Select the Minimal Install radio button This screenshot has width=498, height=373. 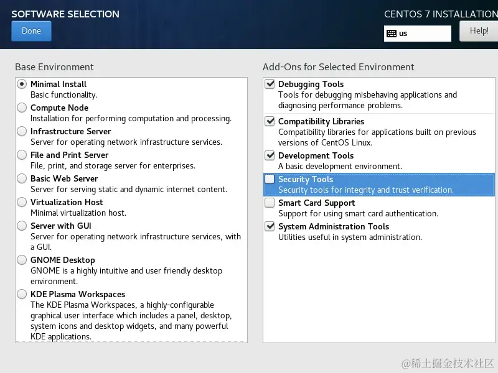click(x=22, y=84)
